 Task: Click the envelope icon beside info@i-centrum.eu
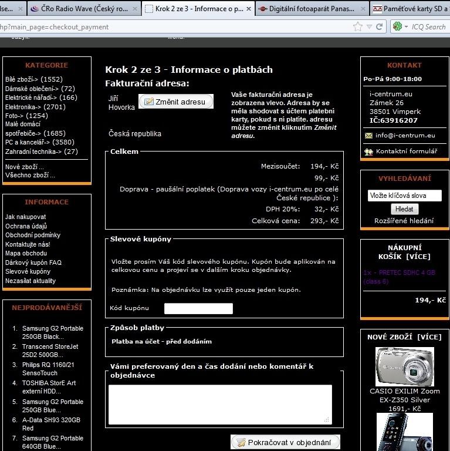pos(368,136)
